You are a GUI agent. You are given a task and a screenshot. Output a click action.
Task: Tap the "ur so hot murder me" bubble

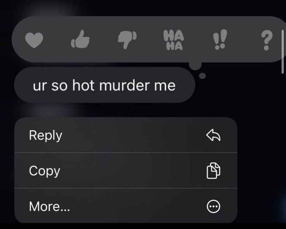click(105, 85)
